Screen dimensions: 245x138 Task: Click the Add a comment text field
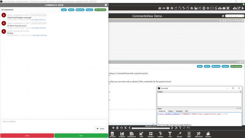(46, 122)
